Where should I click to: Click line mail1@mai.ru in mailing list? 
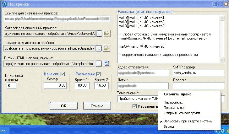[141, 18]
